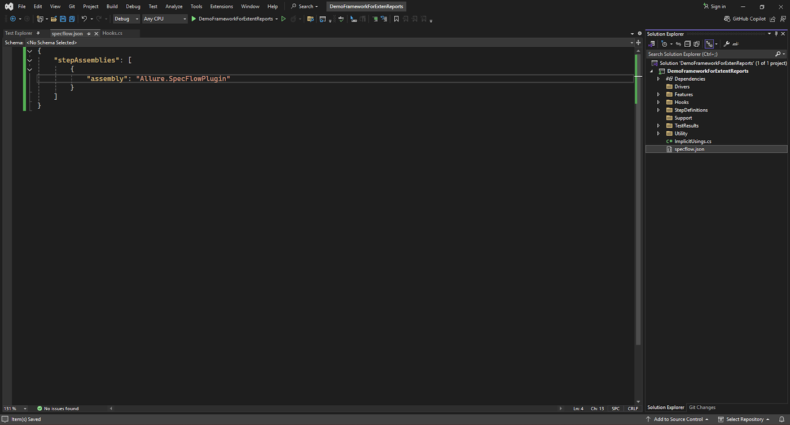Image resolution: width=790 pixels, height=425 pixels.
Task: Click Collapse All in Solution Explorer
Action: point(687,43)
